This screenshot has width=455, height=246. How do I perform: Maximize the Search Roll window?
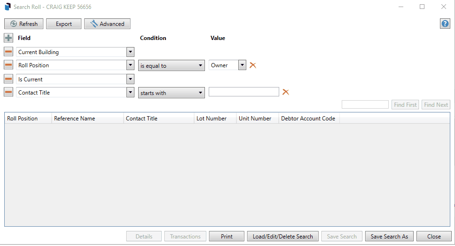422,7
